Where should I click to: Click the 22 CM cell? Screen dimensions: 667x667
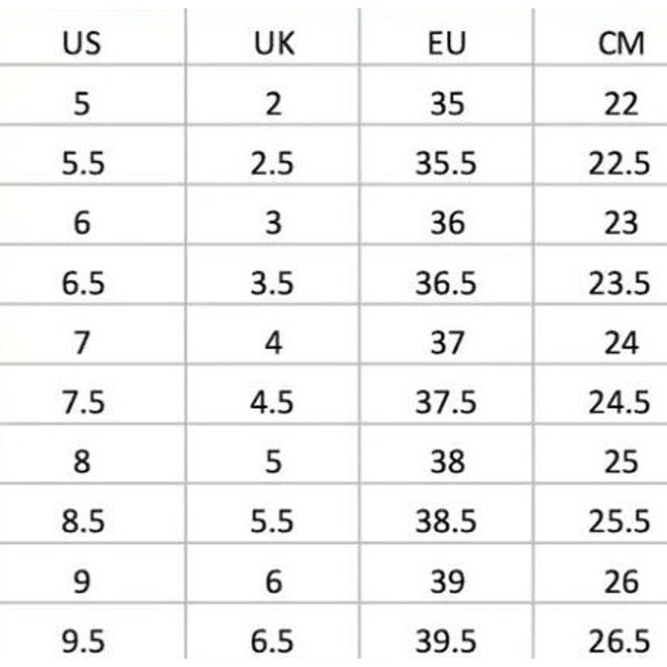[620, 104]
